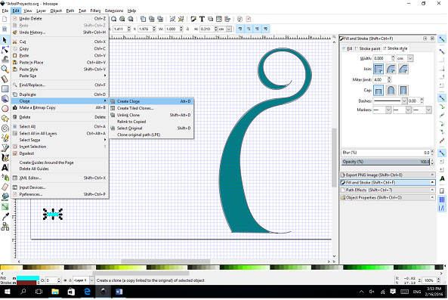Click the Miter limit input field
This screenshot has width=448, height=300.
(x=380, y=79)
